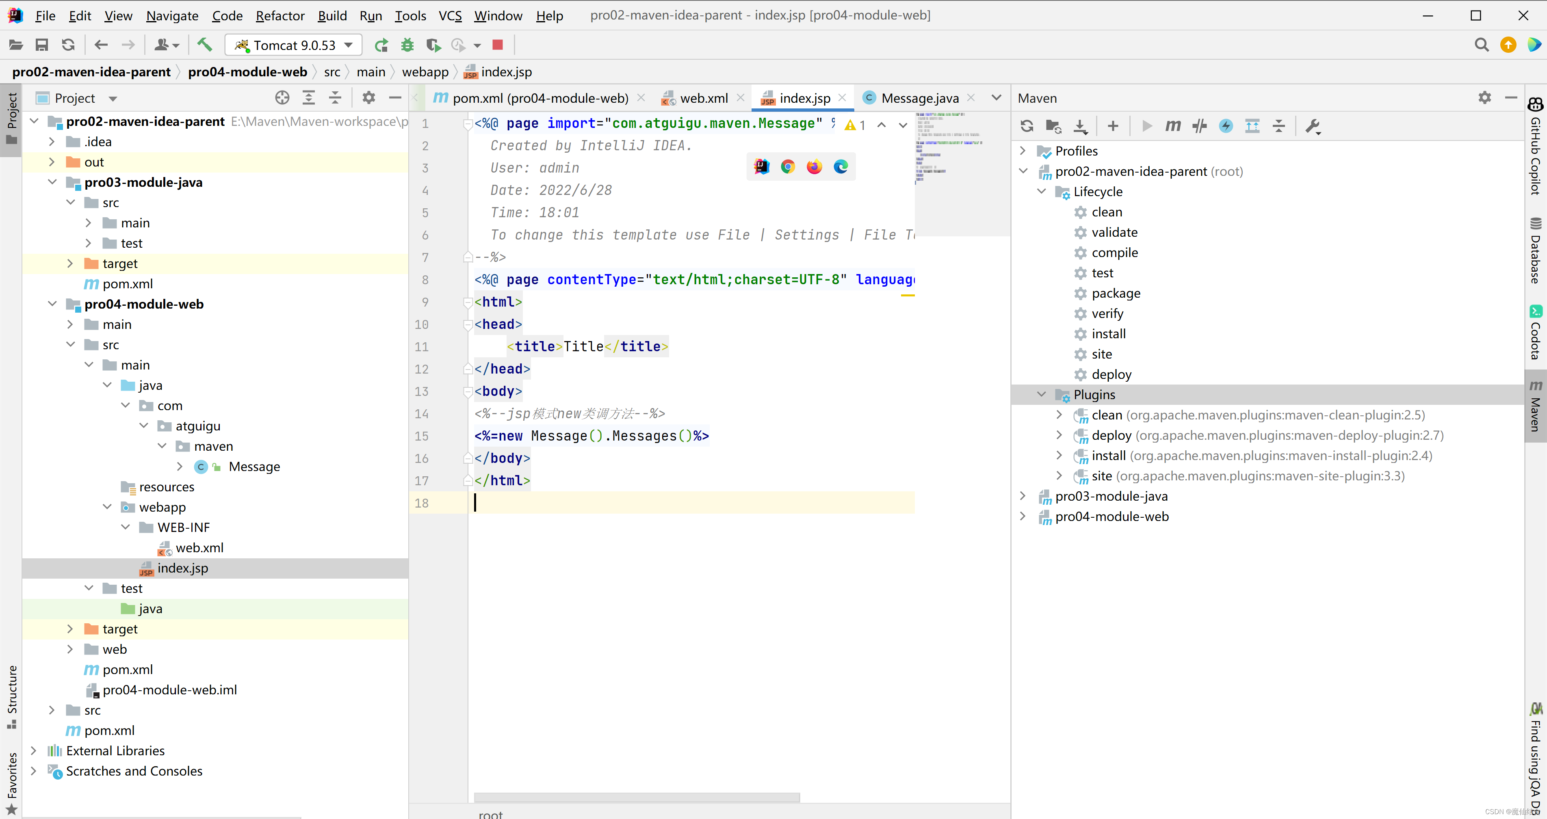
Task: Expand the Profiles node in Maven
Action: click(x=1023, y=151)
